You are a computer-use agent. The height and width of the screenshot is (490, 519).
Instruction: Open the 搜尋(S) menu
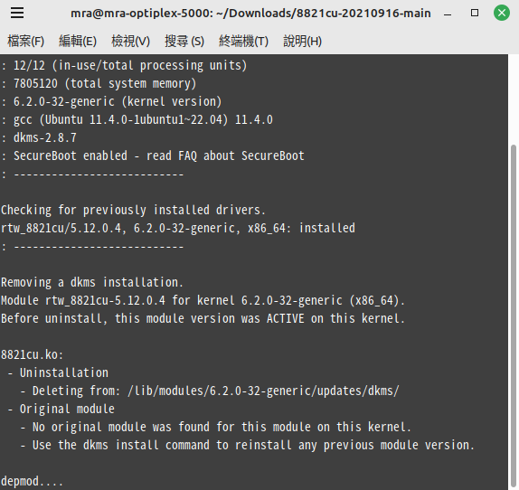click(x=184, y=42)
